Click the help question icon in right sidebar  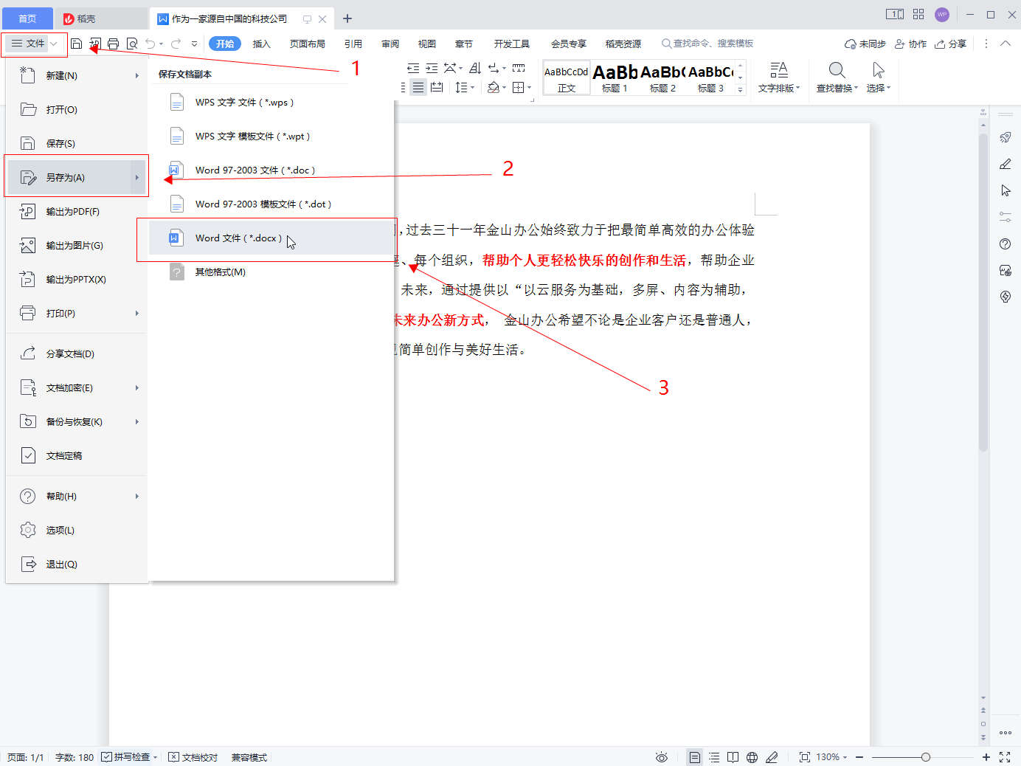[1005, 244]
